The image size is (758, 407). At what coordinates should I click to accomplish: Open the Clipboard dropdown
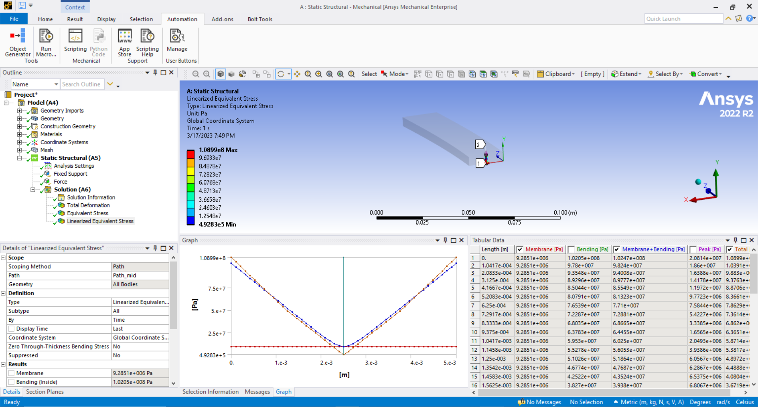573,74
